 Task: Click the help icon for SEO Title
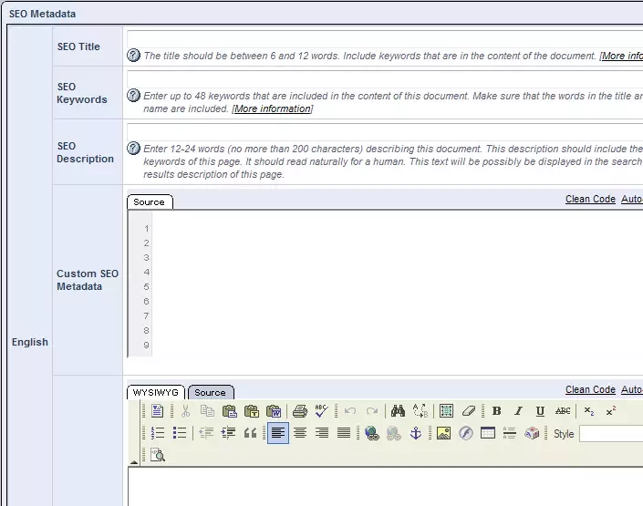pos(133,55)
